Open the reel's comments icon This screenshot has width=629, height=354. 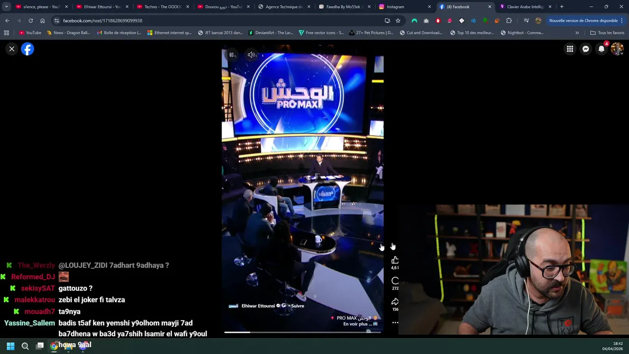coord(395,281)
